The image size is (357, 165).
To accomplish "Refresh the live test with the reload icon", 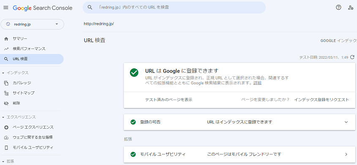I will click(352, 57).
